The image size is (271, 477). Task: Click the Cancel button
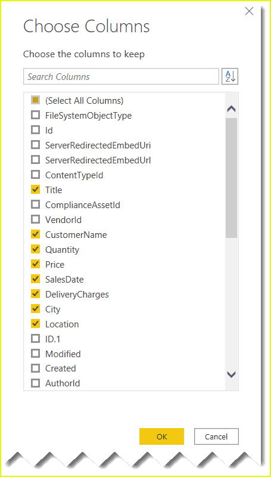[x=216, y=436]
